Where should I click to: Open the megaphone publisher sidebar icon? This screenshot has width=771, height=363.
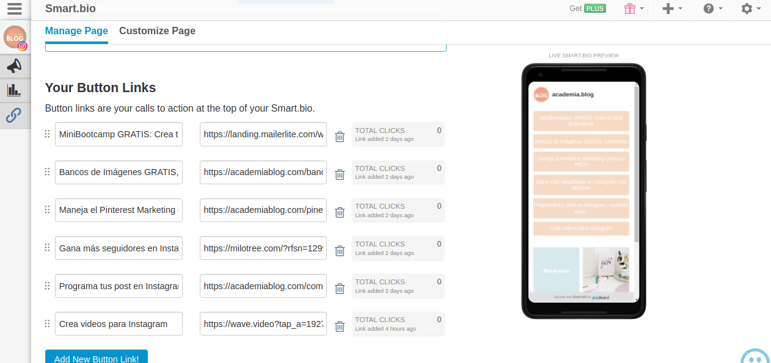tap(15, 66)
